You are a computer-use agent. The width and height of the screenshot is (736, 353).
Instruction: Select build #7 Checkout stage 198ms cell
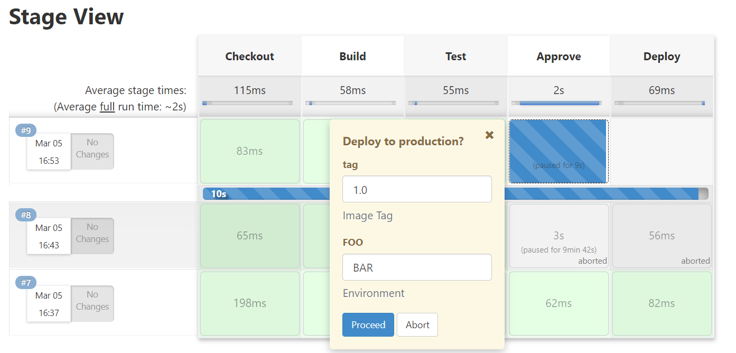coord(249,303)
